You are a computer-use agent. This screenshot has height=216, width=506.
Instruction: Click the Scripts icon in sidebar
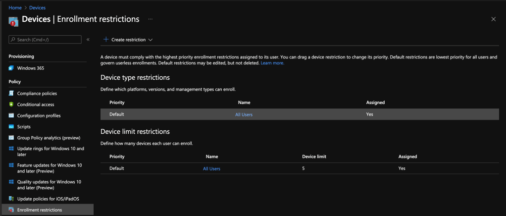point(11,127)
